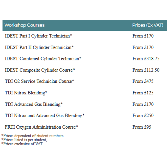Screen dimensions: 167x167
Task: Click the From £318.75 price
Action: 146,58
